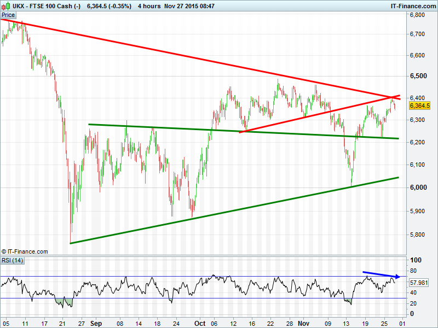
Task: Click the 13 date label on time axis
Action: click(x=346, y=324)
